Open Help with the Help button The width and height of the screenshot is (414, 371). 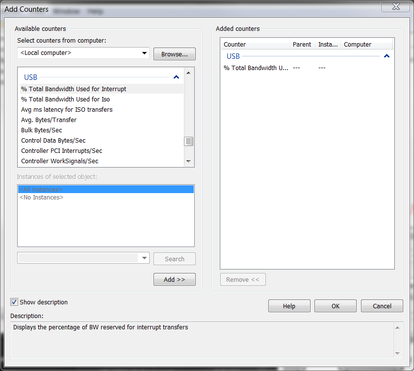(289, 305)
